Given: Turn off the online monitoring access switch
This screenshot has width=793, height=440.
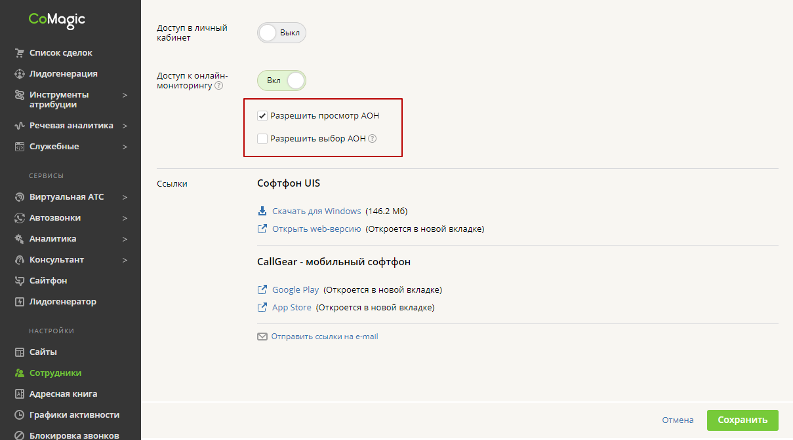Looking at the screenshot, I should point(281,81).
